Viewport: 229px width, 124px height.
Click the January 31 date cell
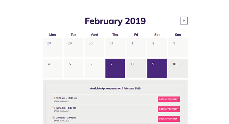pyautogui.click(x=115, y=48)
